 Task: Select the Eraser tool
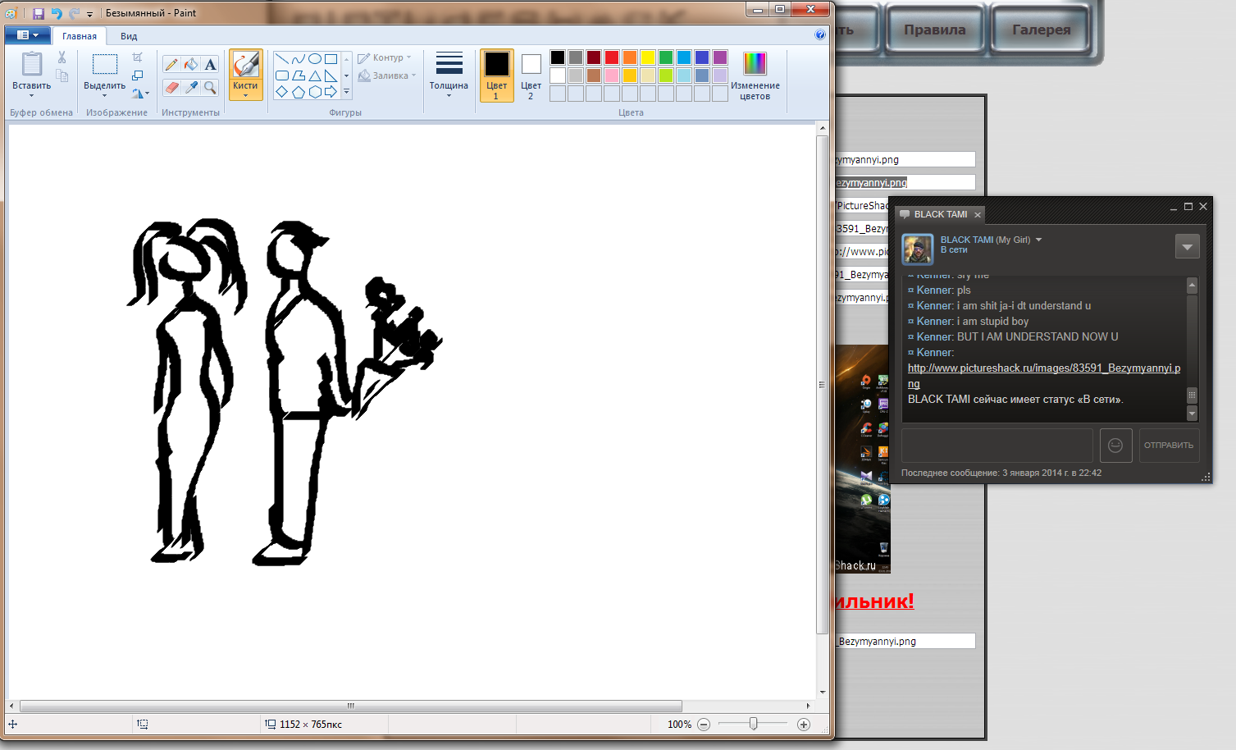pos(171,87)
